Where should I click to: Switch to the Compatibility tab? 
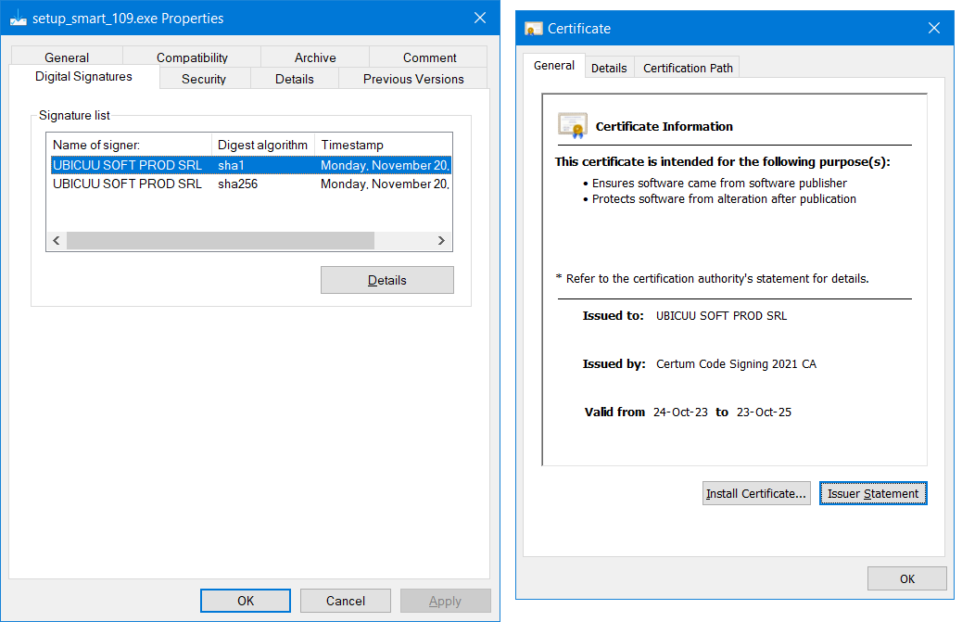(x=192, y=57)
